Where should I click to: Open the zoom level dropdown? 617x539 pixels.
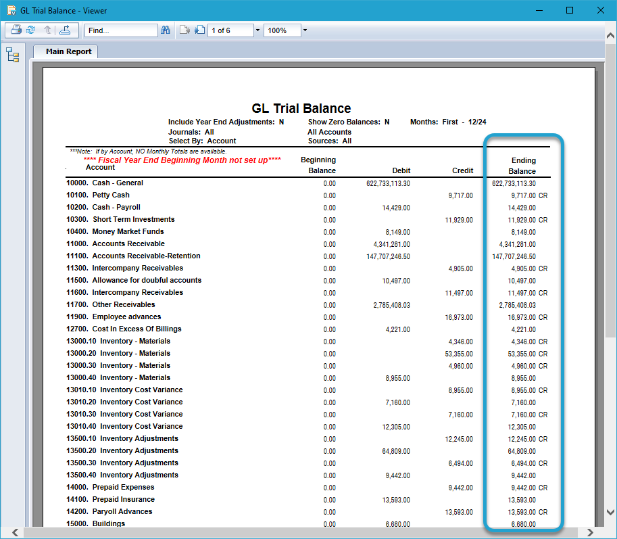coord(305,30)
